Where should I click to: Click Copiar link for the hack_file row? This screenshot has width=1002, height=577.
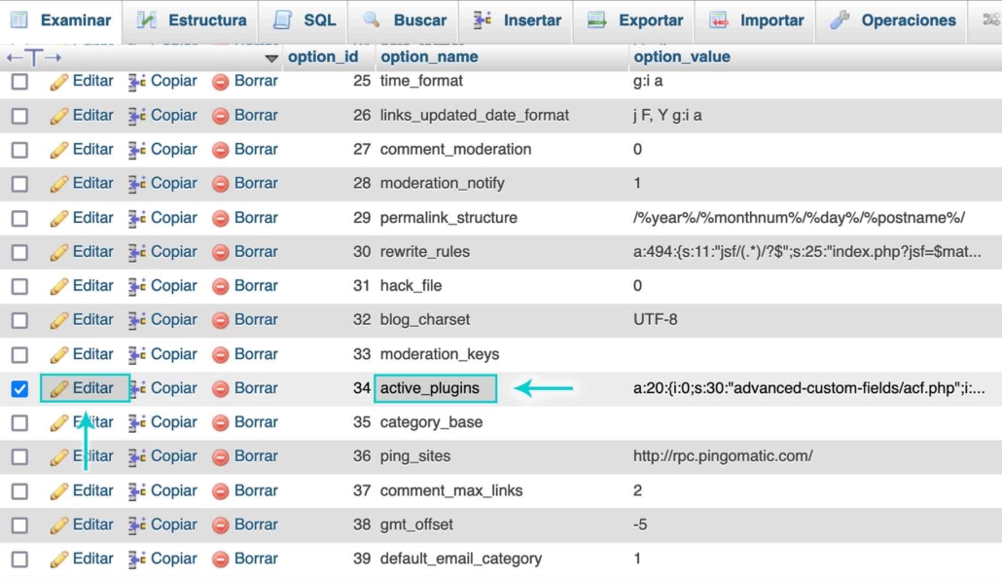173,286
